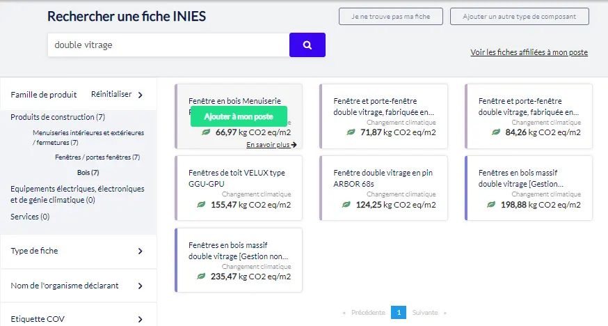Expand Nom de l'organisme déclarant filter
The height and width of the screenshot is (326, 608).
pos(141,286)
